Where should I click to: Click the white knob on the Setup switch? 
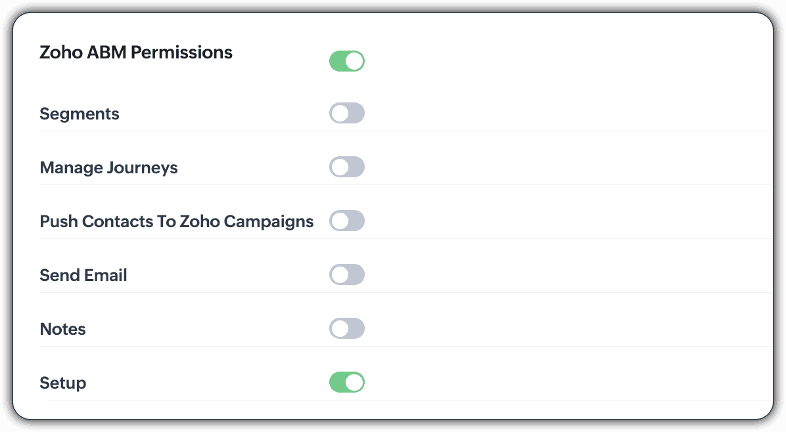click(354, 383)
